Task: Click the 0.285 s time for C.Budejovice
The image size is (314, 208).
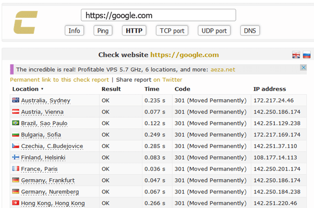Action: [x=155, y=146]
